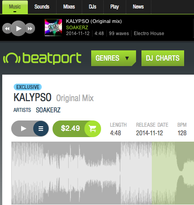Screen dimensions: 194x205
Task: Add track to cart via cart icon
Action: tap(93, 129)
